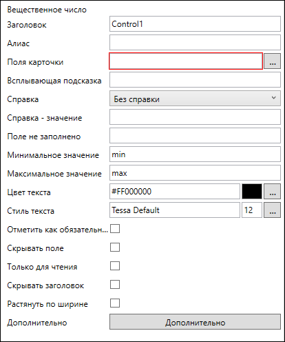This screenshot has height=342, width=285.
Task: Click the Дополнительно button
Action: (x=195, y=322)
